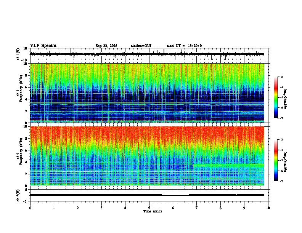Click the time axis tick label "1"
Viewport: 302px width, 233px height.
point(54,208)
